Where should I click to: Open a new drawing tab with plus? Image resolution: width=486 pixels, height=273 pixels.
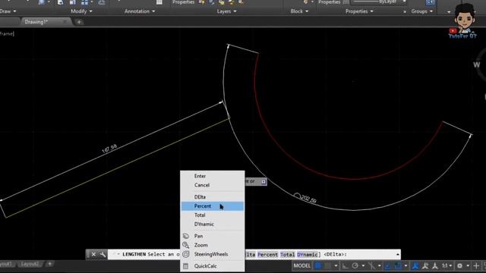[x=79, y=22]
